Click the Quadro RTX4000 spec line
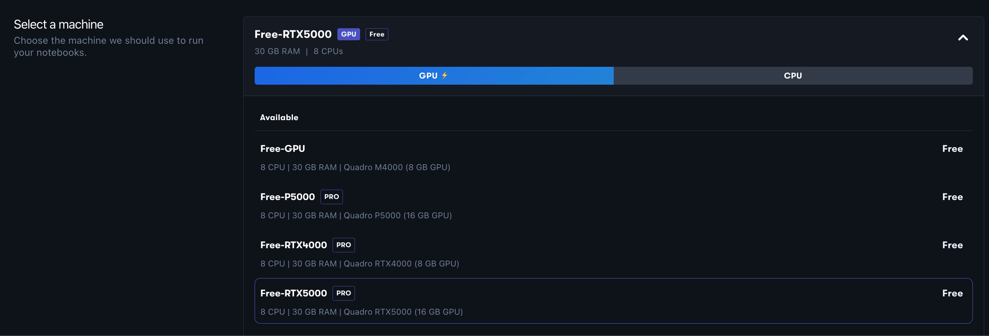Screen dimensions: 989x336 [359, 263]
